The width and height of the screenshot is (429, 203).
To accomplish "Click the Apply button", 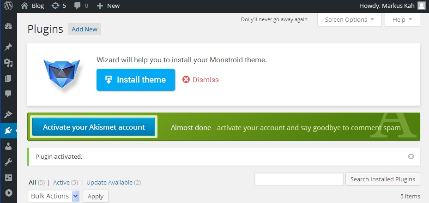I will (x=96, y=196).
